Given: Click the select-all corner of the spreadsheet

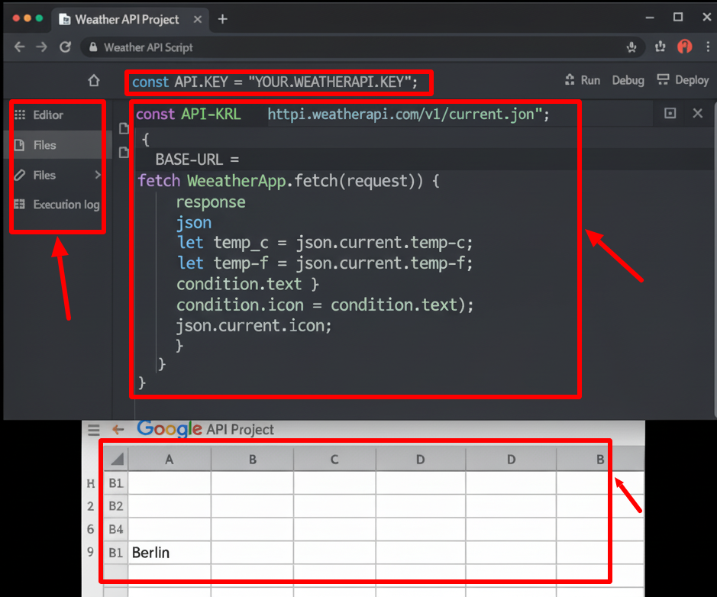Looking at the screenshot, I should point(116,459).
